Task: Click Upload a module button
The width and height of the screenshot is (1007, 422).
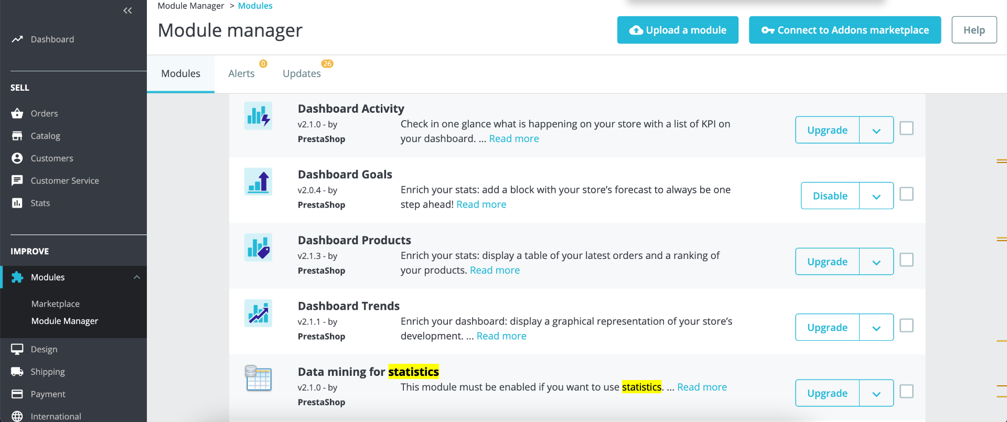Action: point(678,30)
